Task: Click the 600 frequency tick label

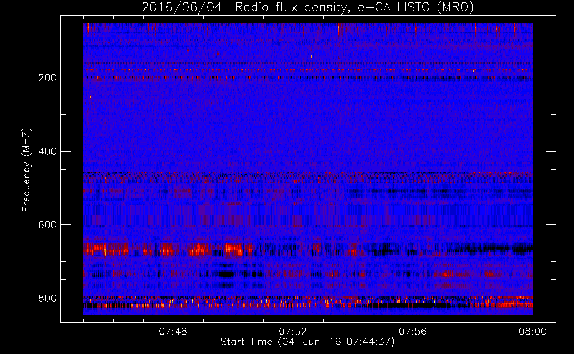Action: (47, 225)
